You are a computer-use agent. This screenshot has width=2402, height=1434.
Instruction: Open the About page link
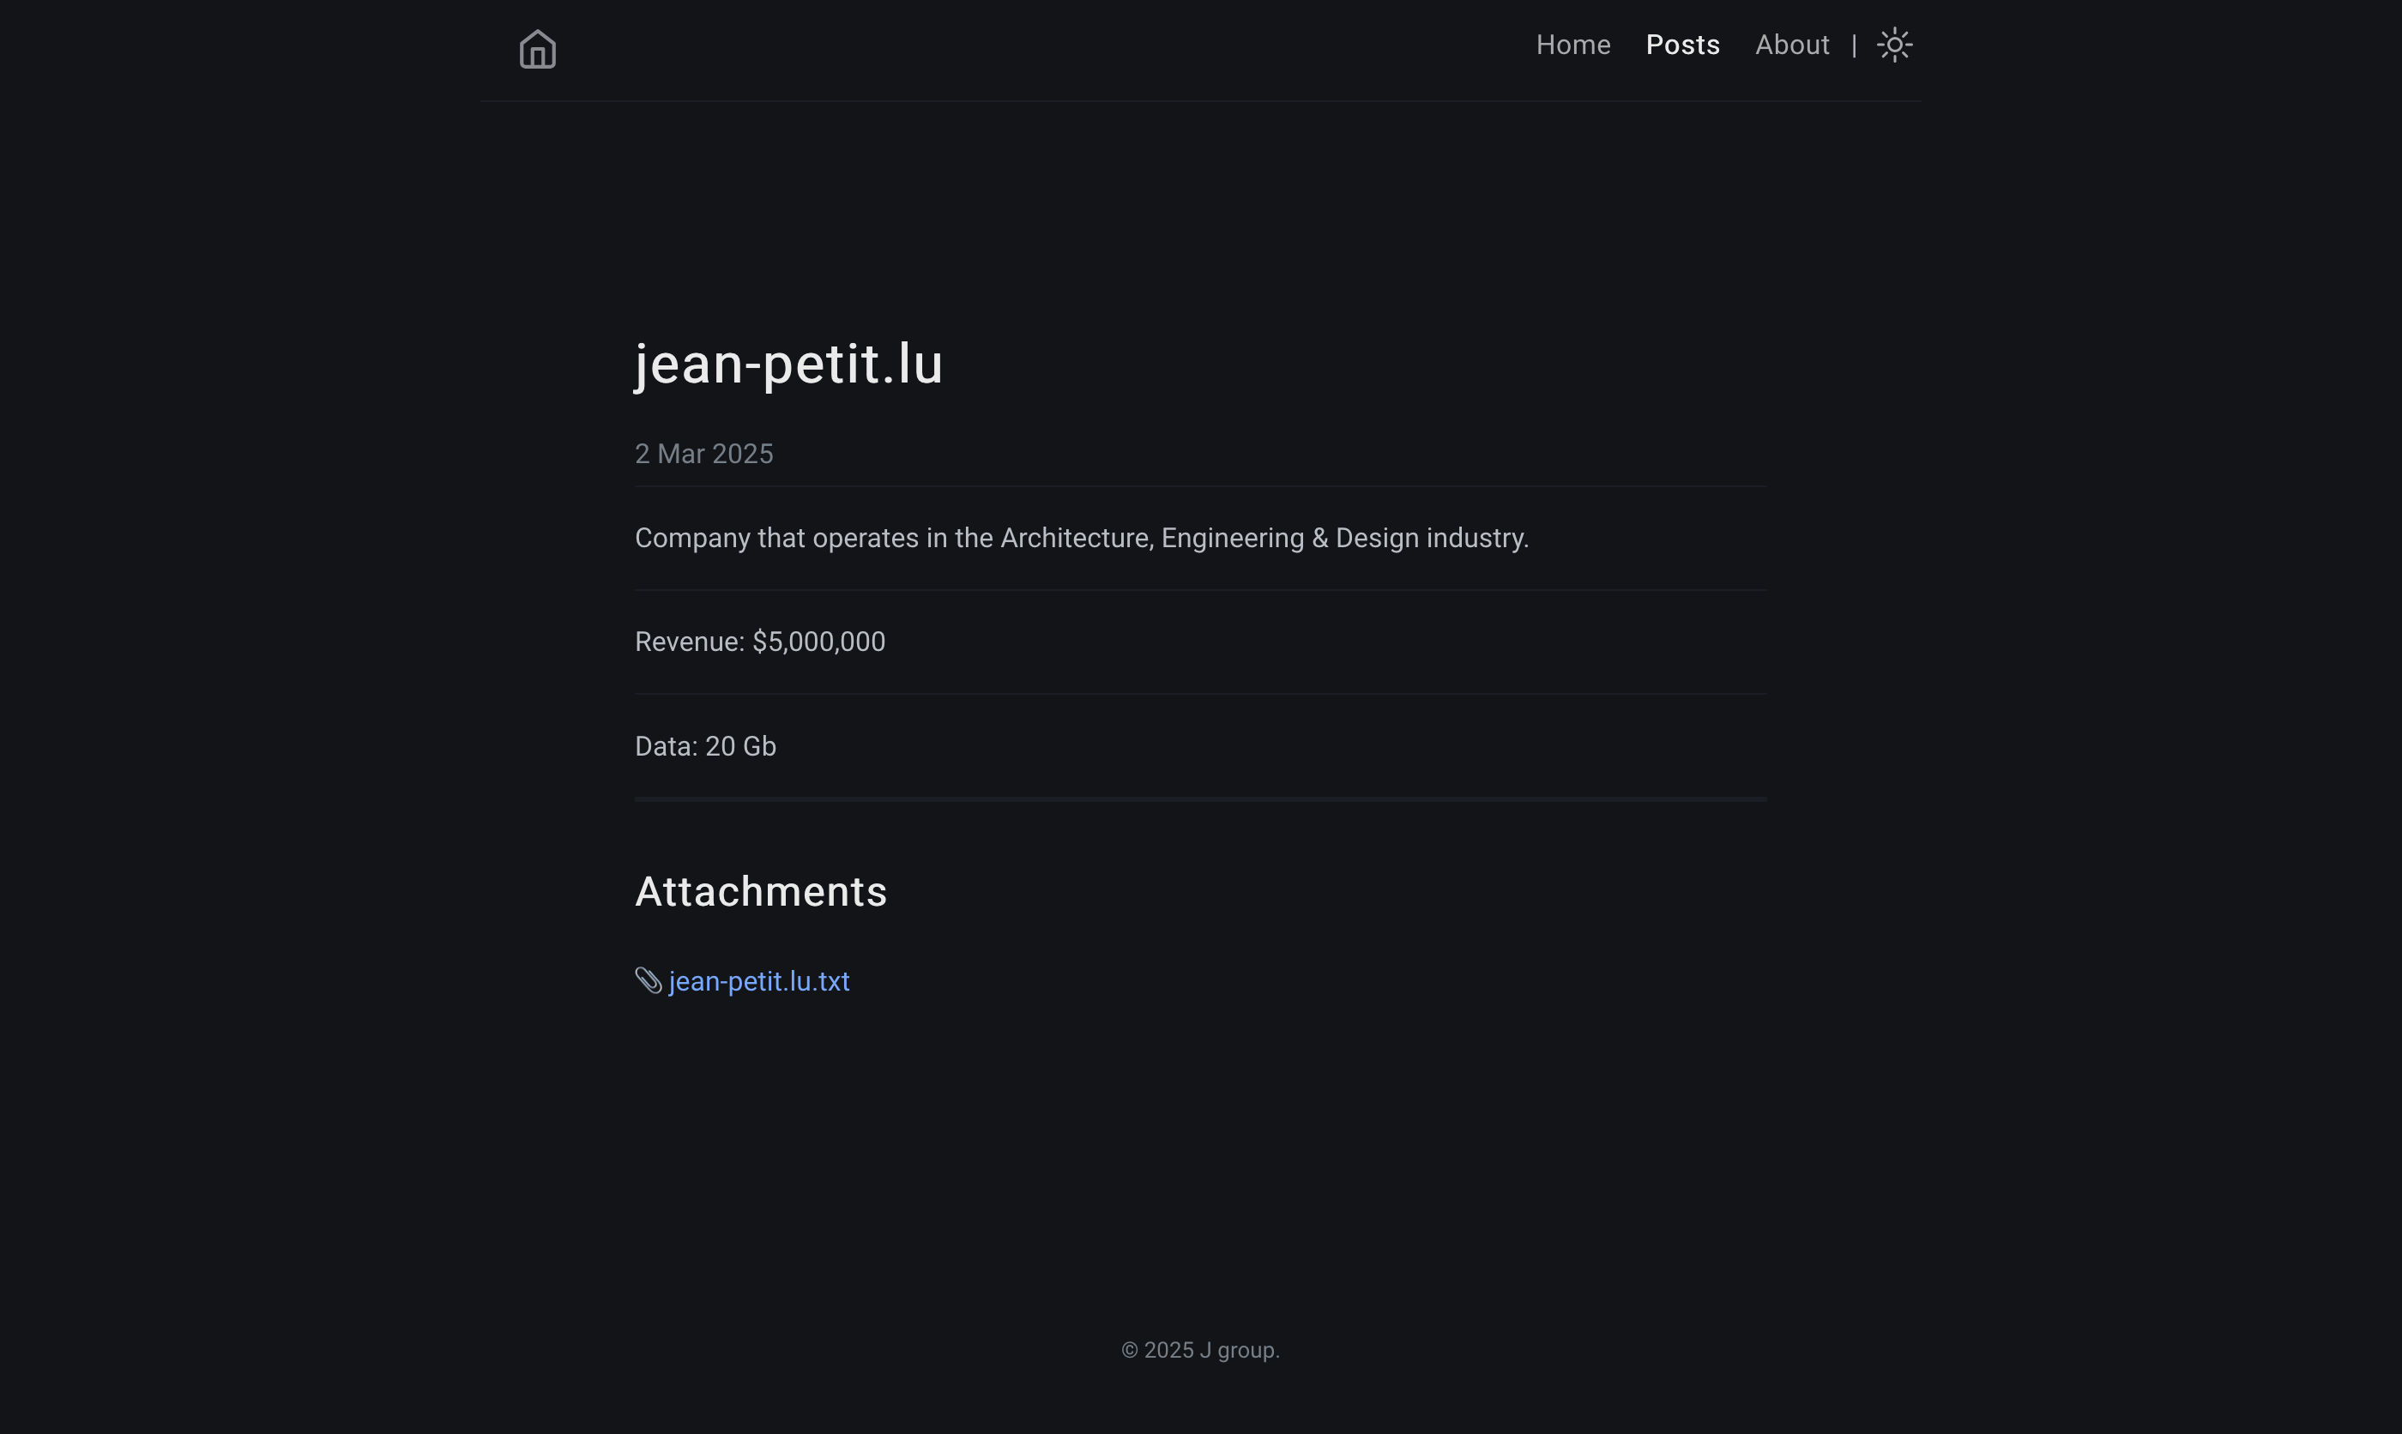click(1791, 45)
